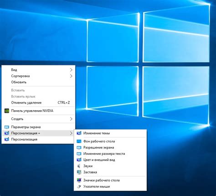This screenshot has height=196, width=216.
Task: Open the Сортировка menu entry
Action: 38,76
